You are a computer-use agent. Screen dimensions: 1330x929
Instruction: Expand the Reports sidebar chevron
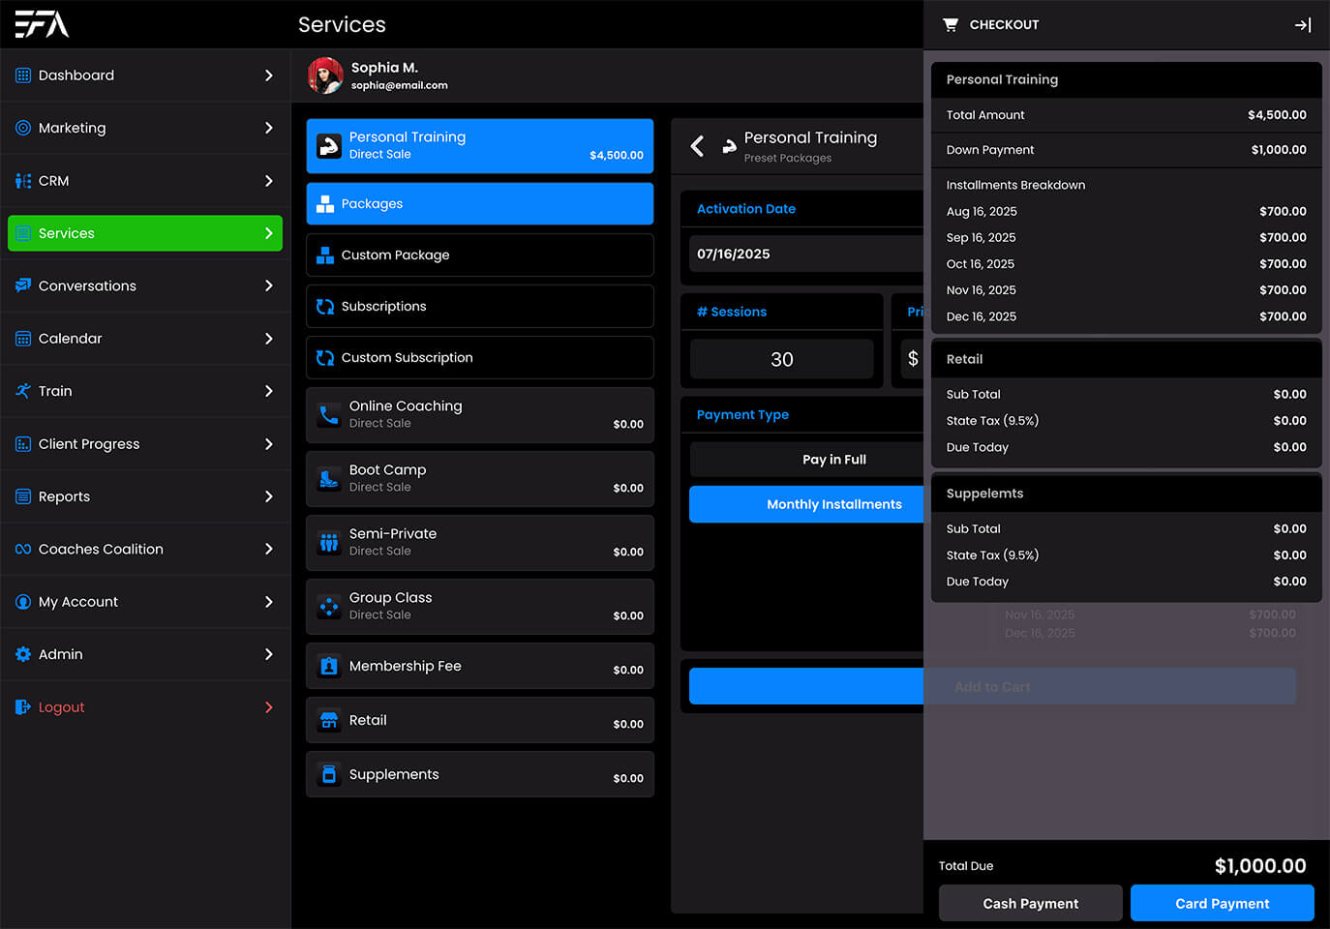(x=268, y=496)
